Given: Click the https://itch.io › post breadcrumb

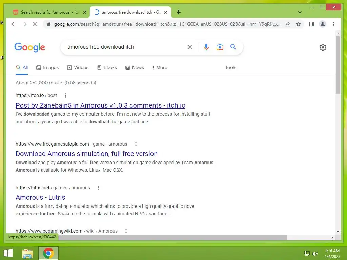Looking at the screenshot, I should coord(36,95).
